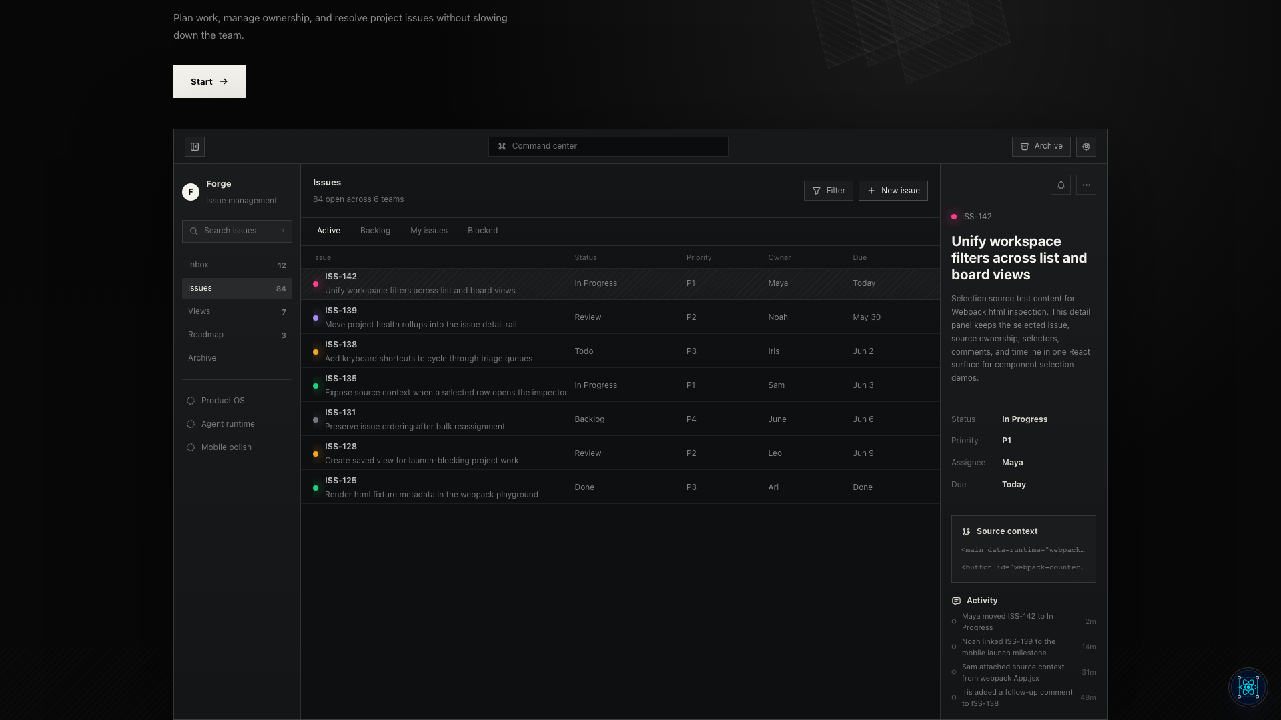Open the Filter button
Screen dimensions: 1281x720
[x=828, y=191]
